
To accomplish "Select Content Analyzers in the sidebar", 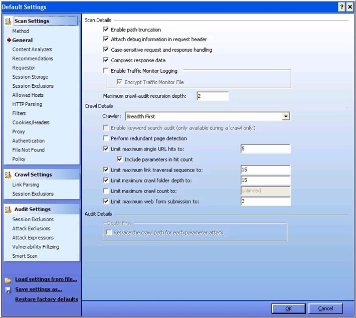I will click(x=32, y=49).
